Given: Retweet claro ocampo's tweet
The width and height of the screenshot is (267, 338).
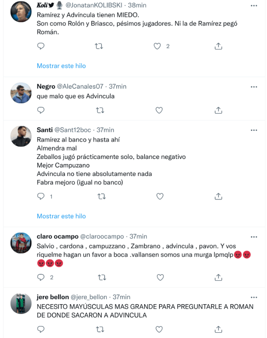Looking at the screenshot, I should coord(101,277).
